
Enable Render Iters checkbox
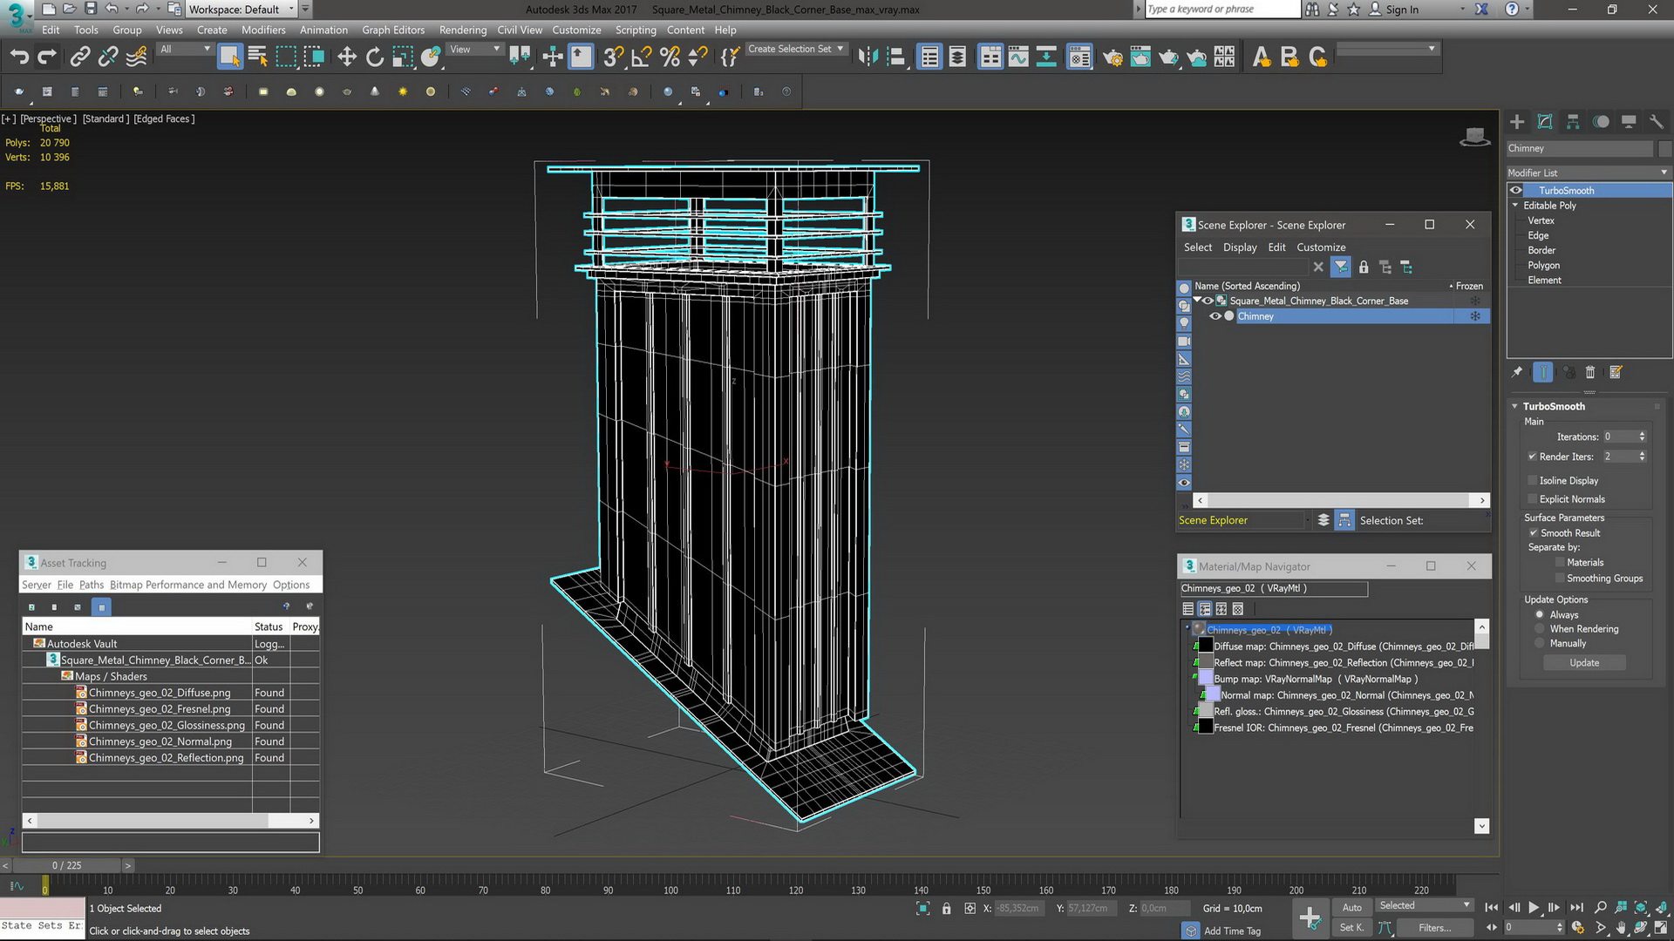tap(1530, 457)
